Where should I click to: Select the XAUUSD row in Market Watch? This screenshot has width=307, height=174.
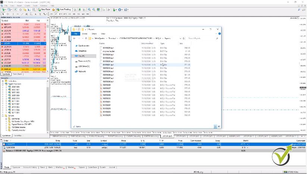point(24,69)
